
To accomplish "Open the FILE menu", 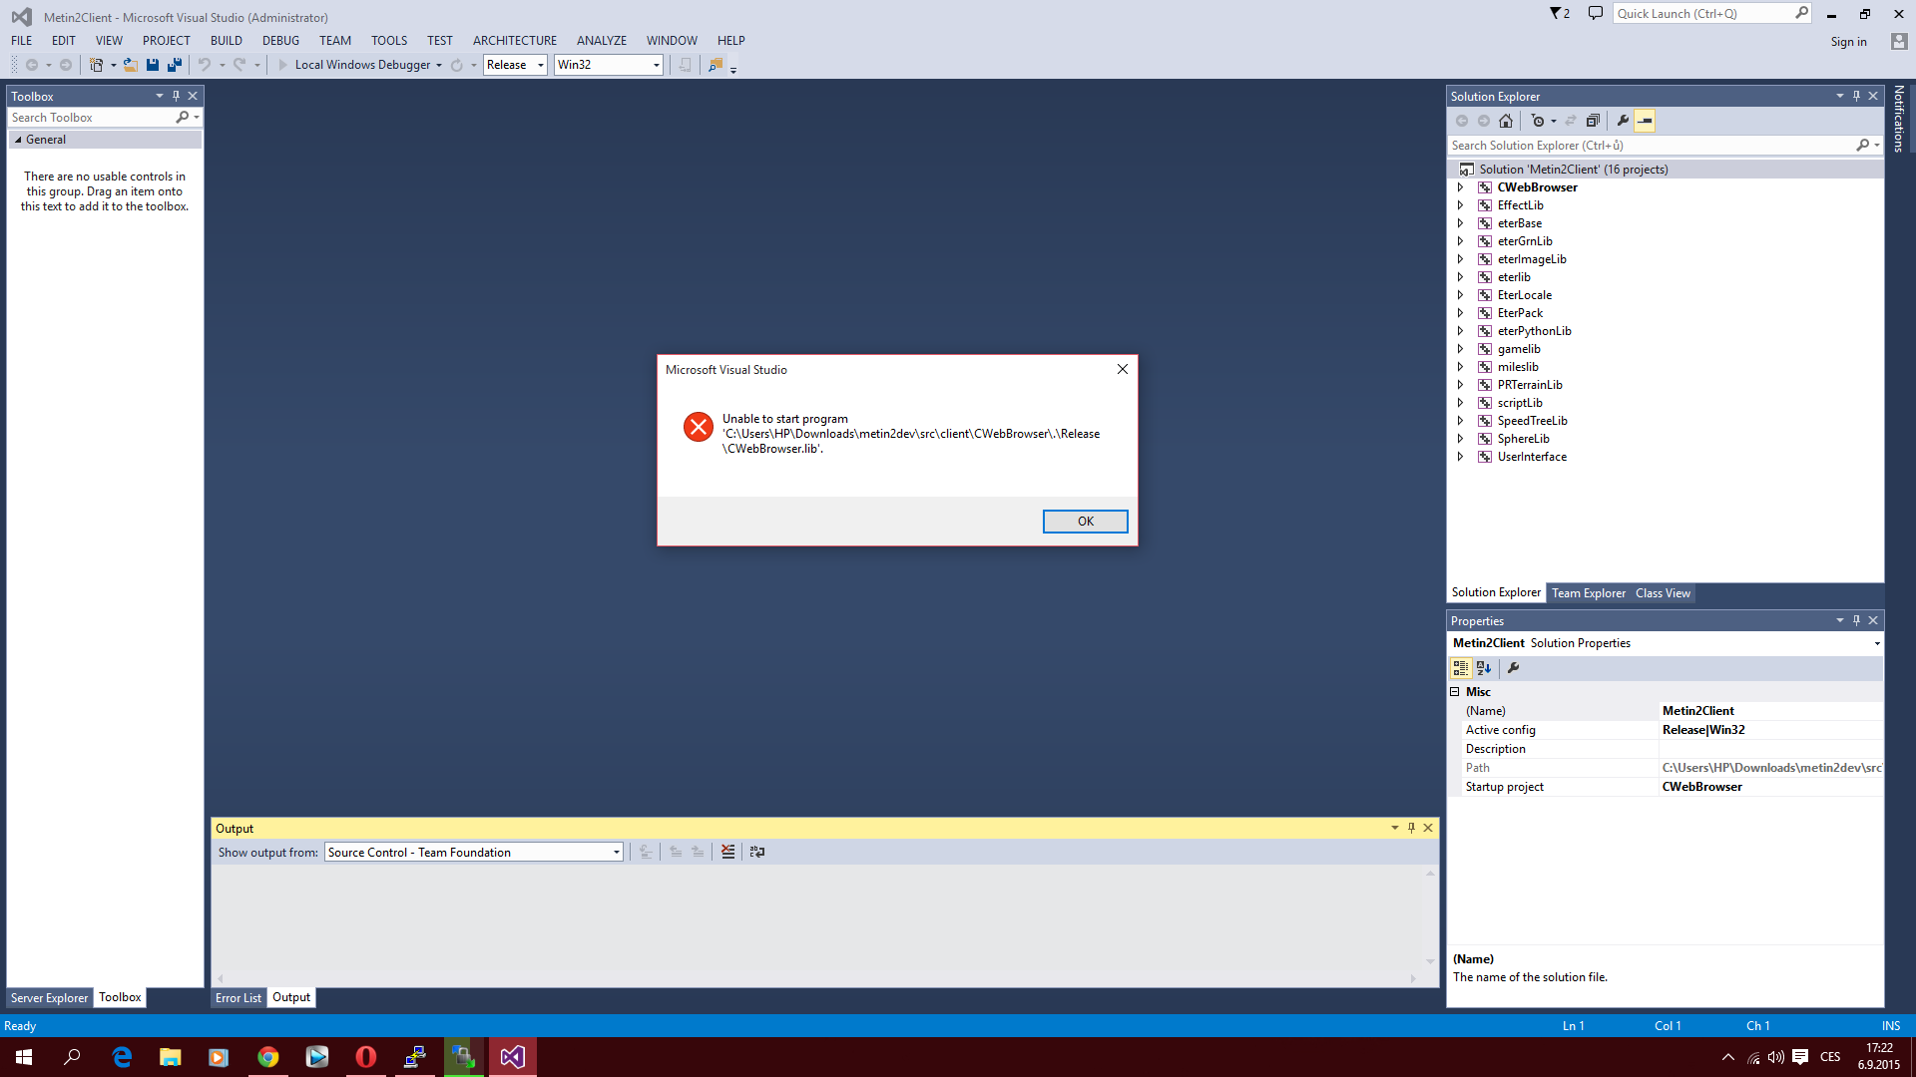I will pos(22,41).
